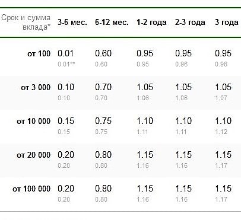
Task: Select the 'от 3 000' row label
Action: coord(36,87)
